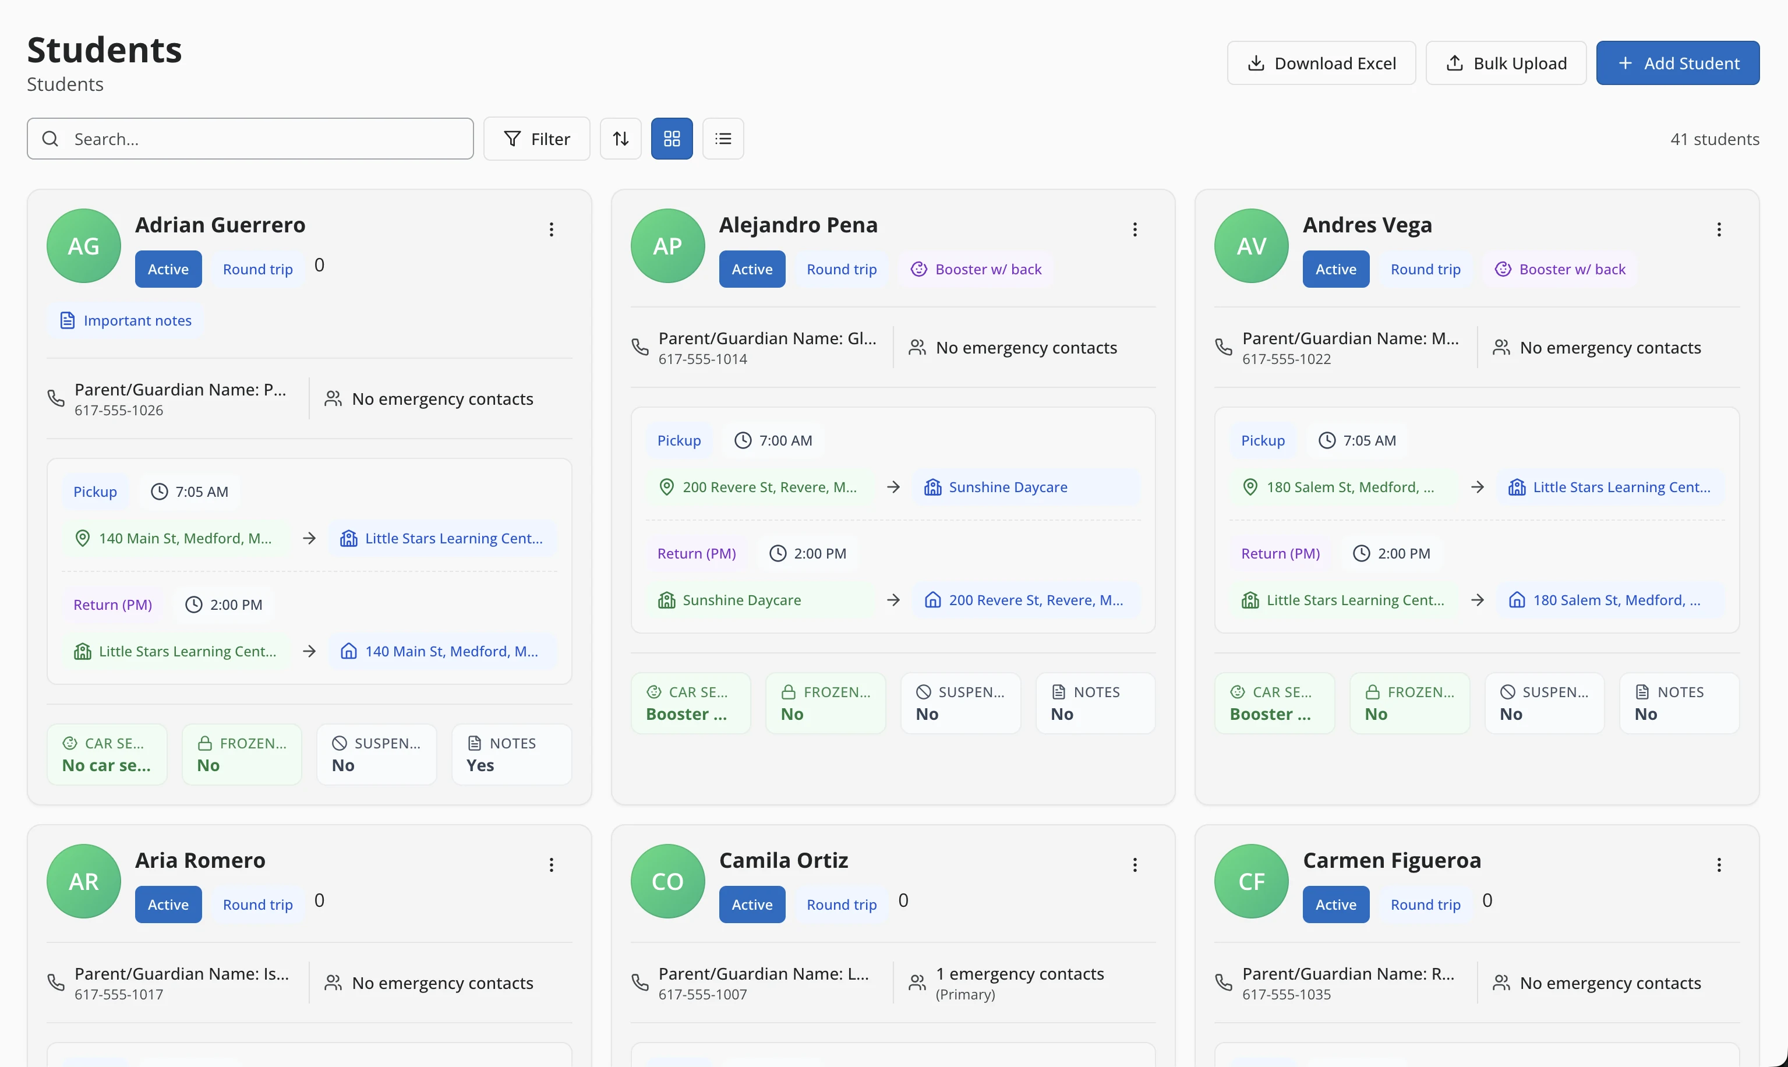Open Adrian Guerrero's three-dot menu
This screenshot has width=1788, height=1067.
tap(552, 229)
